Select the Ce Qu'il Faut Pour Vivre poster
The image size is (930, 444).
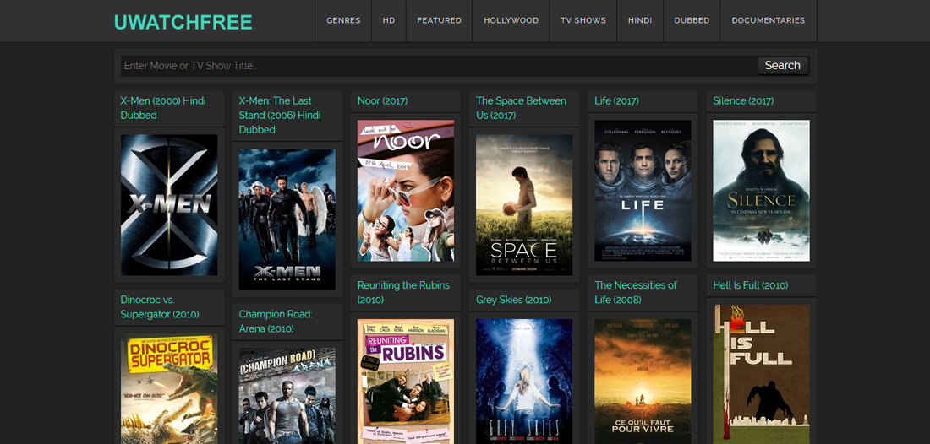click(643, 382)
